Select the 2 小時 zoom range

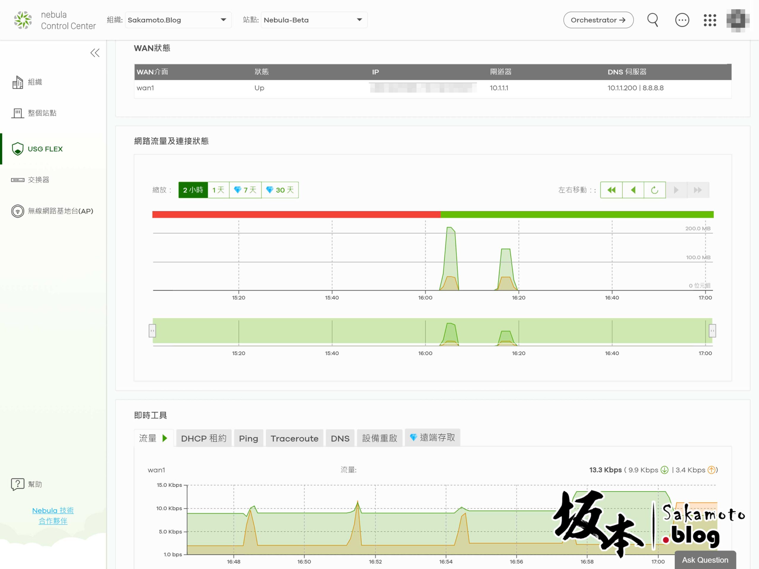pos(193,190)
